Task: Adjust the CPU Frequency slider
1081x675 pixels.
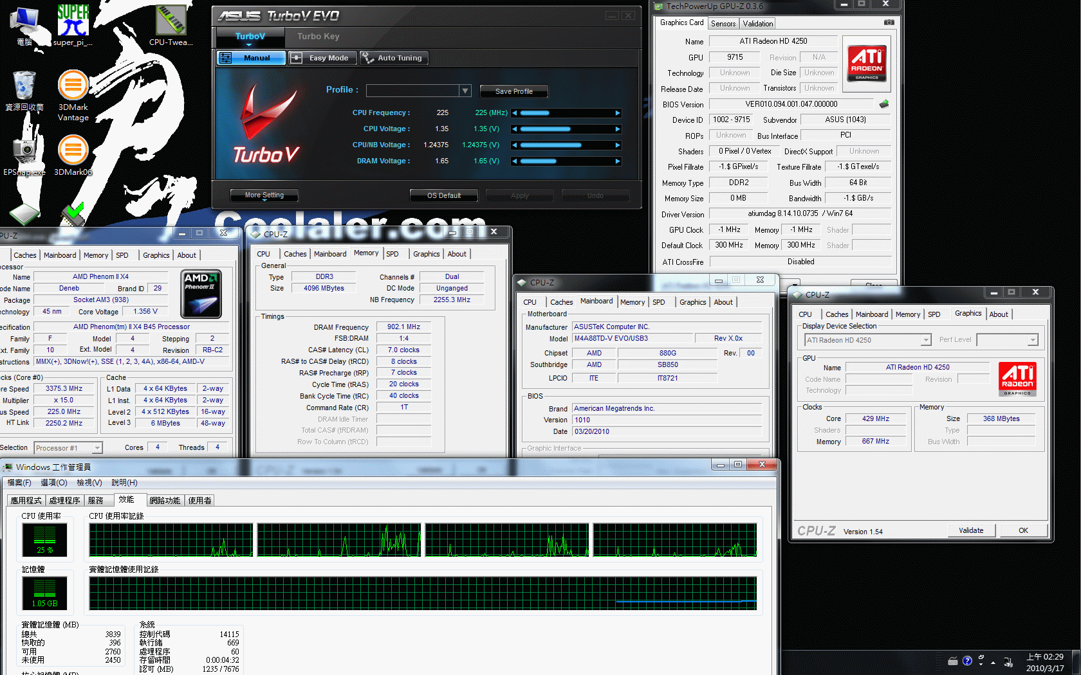Action: (566, 113)
